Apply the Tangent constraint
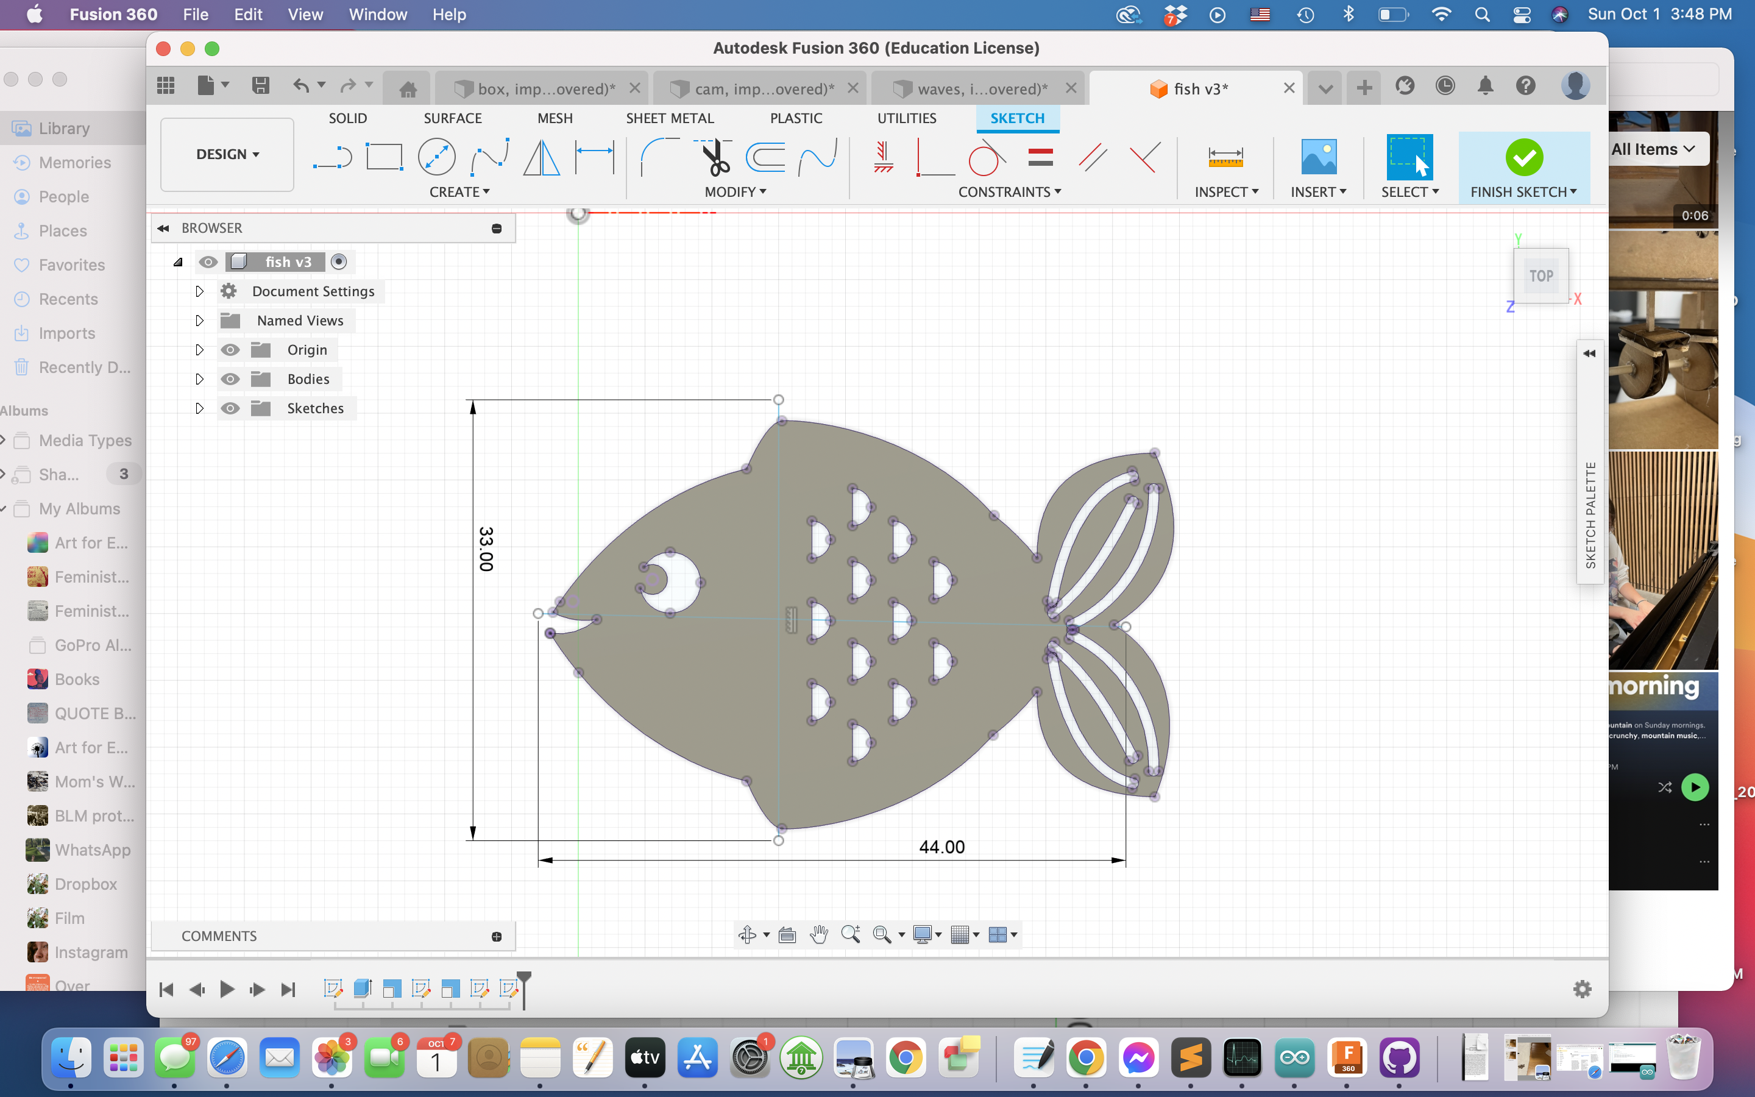Image resolution: width=1755 pixels, height=1097 pixels. 987,157
